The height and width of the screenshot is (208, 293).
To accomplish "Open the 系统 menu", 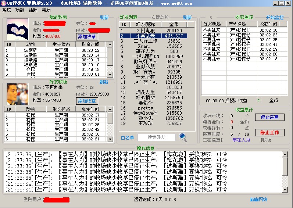I will (x=7, y=10).
